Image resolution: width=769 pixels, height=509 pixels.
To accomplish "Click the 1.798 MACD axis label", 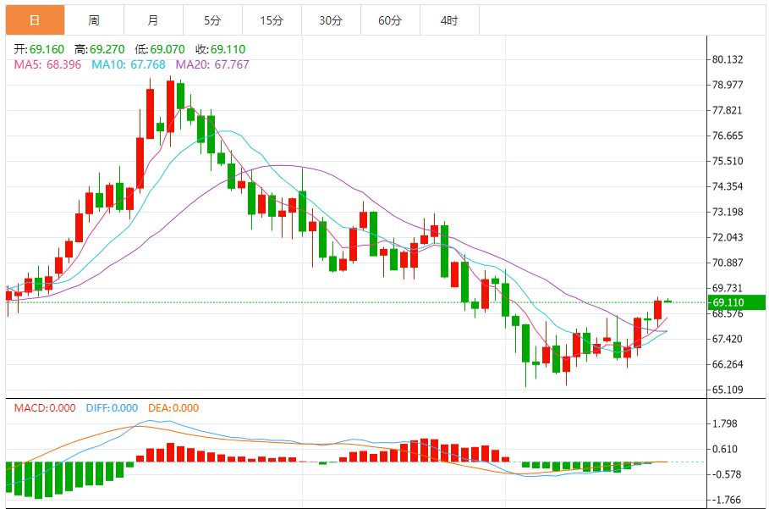I will click(x=725, y=423).
